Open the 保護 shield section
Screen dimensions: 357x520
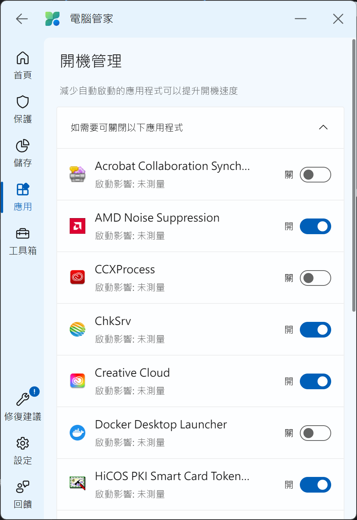coord(23,108)
